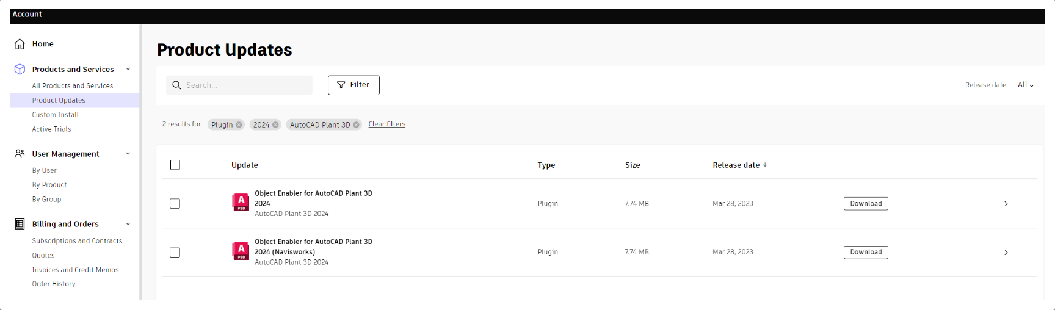This screenshot has width=1055, height=310.
Task: Click the Home house icon
Action: pos(20,44)
